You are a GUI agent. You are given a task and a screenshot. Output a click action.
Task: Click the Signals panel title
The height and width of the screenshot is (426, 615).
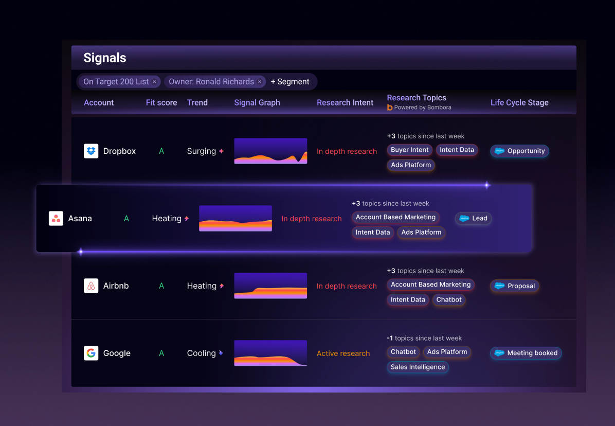pos(105,58)
